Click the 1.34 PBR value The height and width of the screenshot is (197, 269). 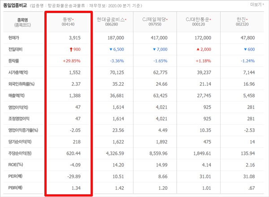[x=76, y=188]
